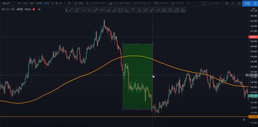Open the candlestick chart type menu

[69, 4]
